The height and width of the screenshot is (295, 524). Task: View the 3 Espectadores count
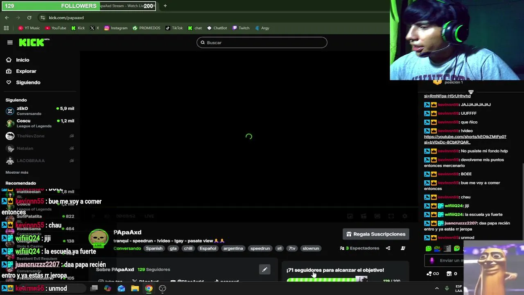point(359,248)
